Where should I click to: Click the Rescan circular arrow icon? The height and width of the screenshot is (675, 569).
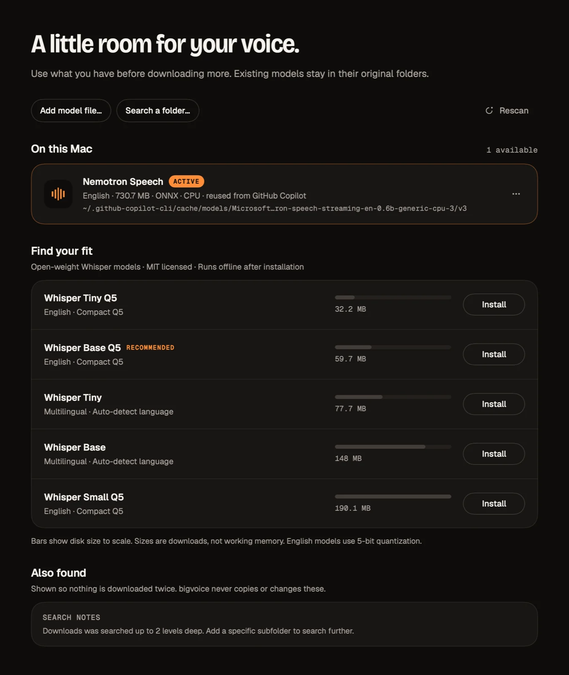pyautogui.click(x=489, y=111)
